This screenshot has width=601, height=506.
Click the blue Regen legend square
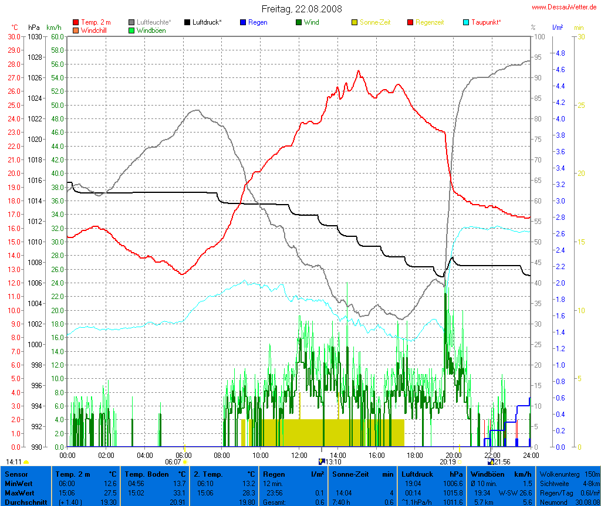point(244,22)
